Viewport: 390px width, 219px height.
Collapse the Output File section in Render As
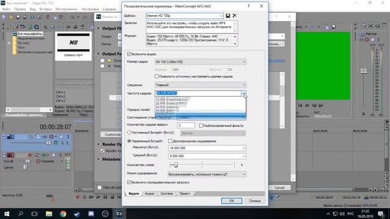[x=99, y=29]
